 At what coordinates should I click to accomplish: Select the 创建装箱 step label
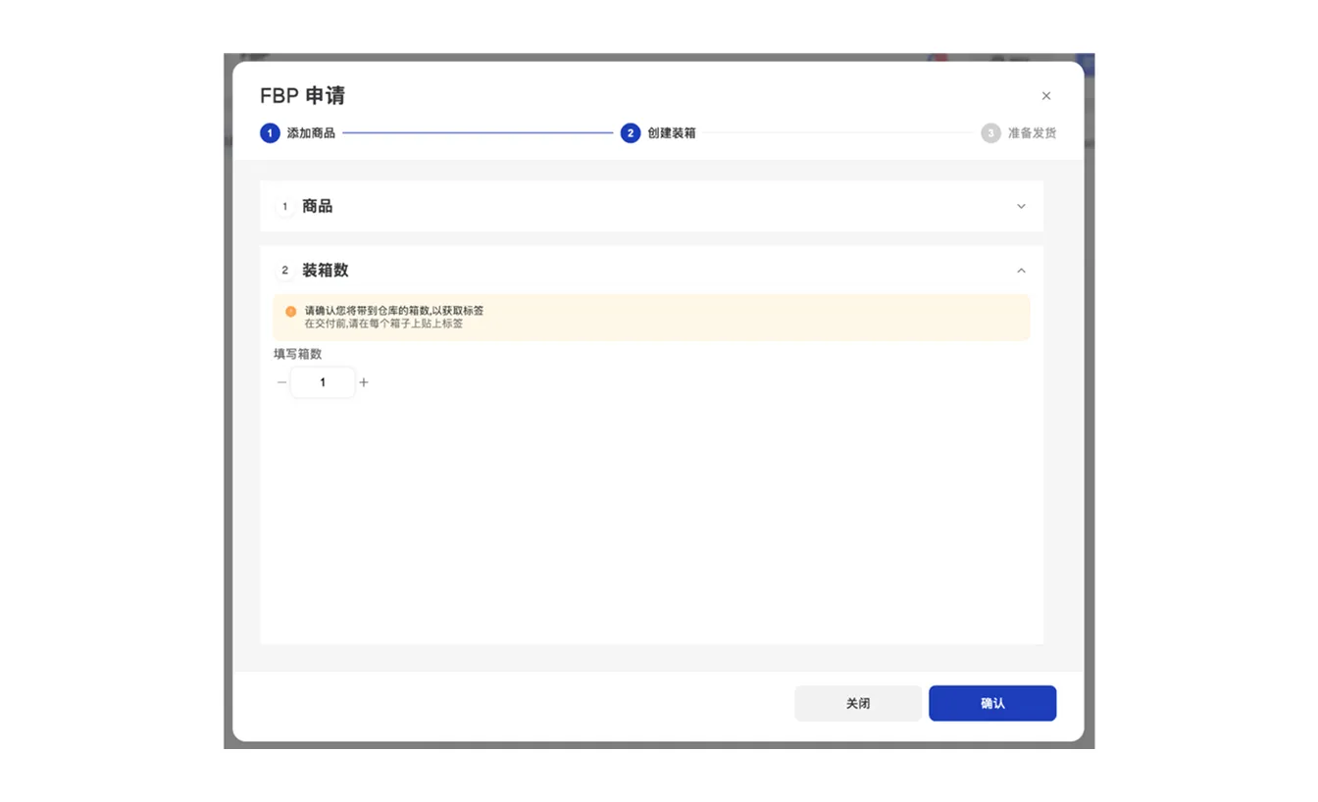[x=672, y=133]
